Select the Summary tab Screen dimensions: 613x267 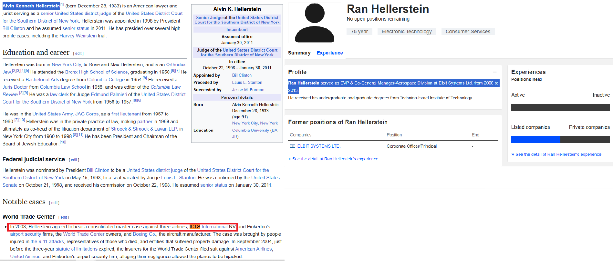click(x=299, y=53)
